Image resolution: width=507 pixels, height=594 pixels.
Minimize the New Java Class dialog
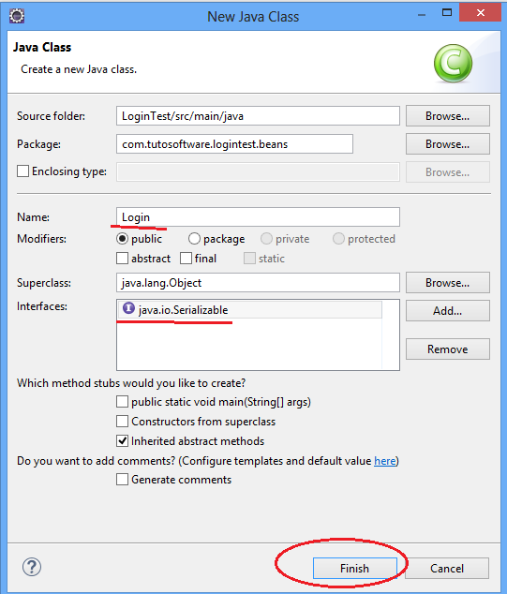(422, 15)
